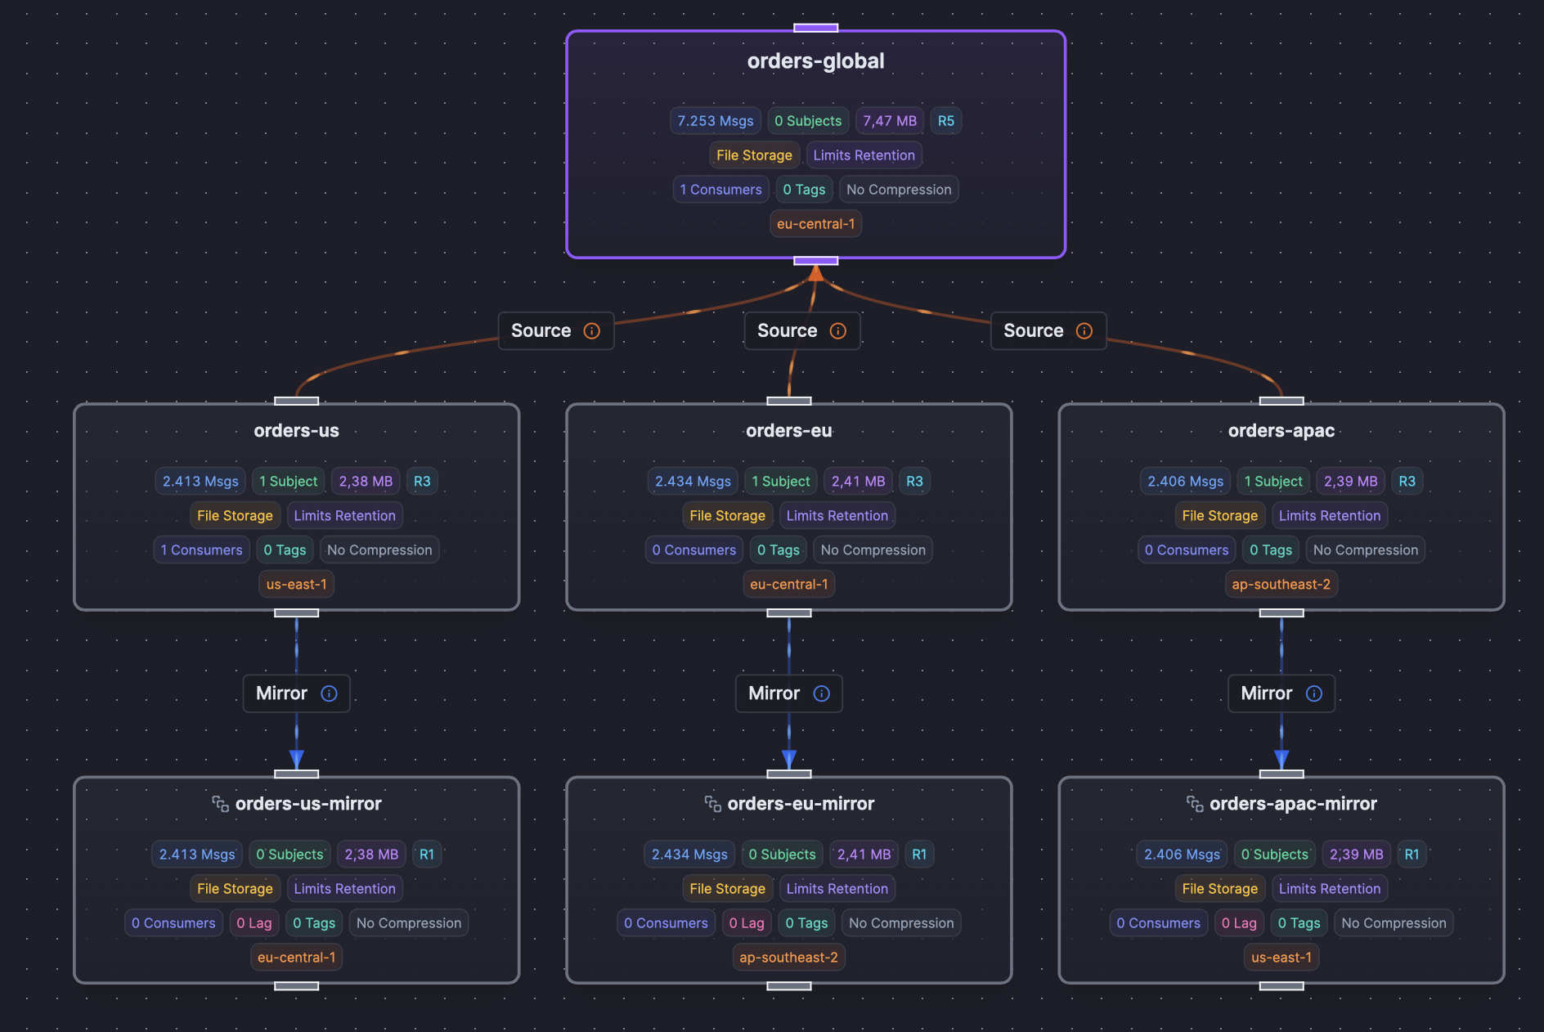Click the Limits Retention badge on orders-apac
Viewport: 1544px width, 1032px height.
click(x=1330, y=515)
